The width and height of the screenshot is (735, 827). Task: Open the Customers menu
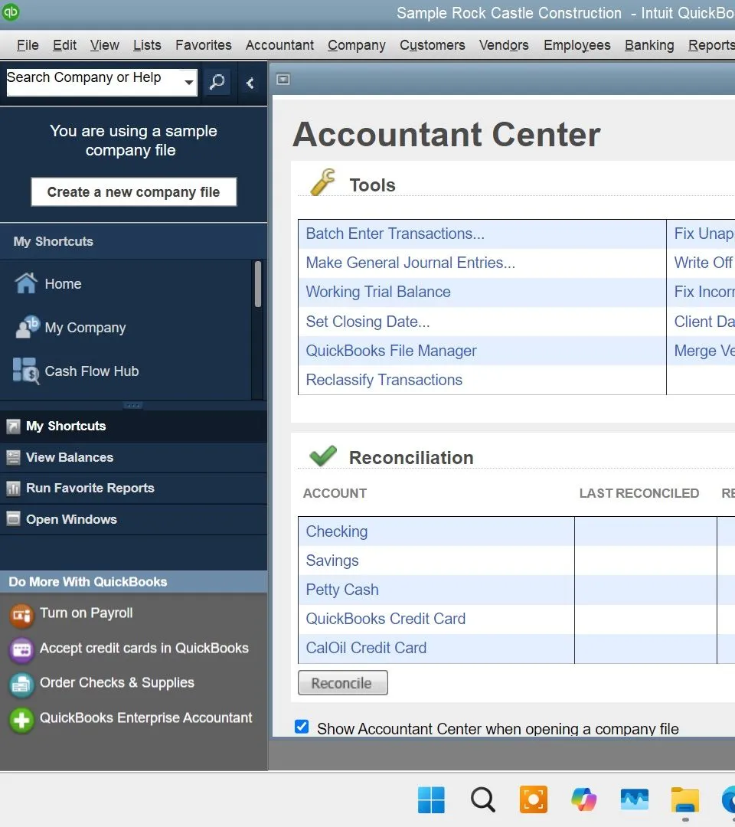(x=433, y=45)
